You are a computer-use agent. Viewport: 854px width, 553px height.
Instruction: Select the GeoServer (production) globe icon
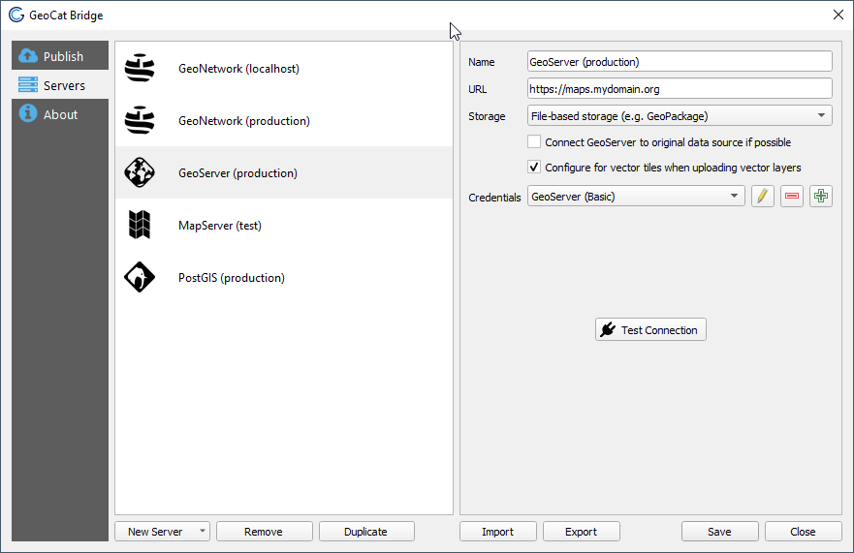point(140,173)
